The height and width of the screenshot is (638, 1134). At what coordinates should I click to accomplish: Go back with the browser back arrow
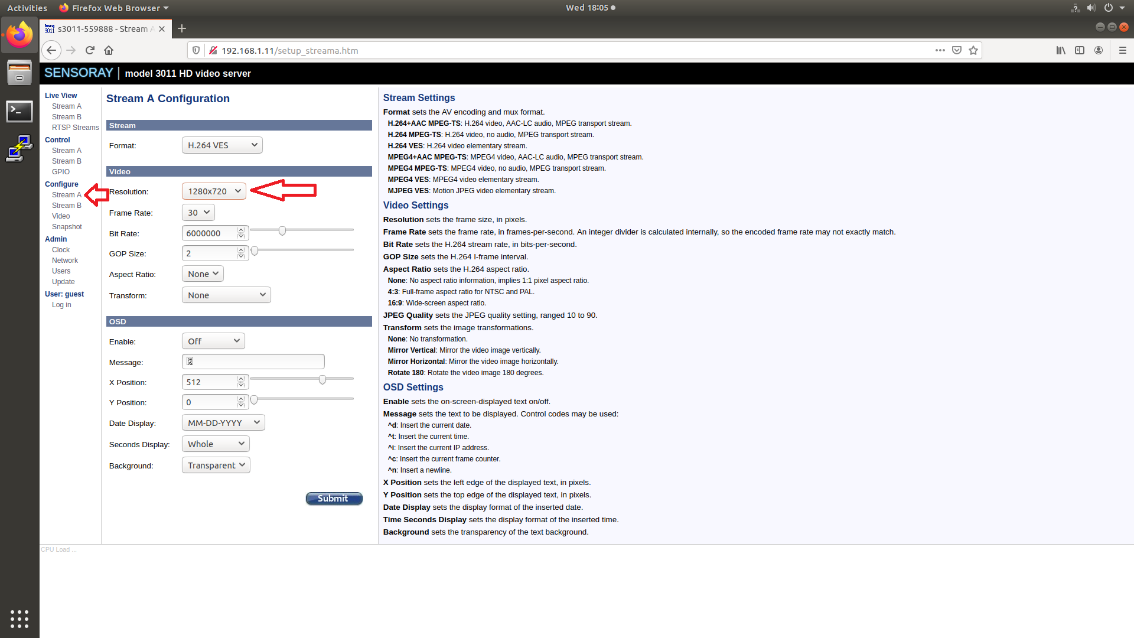point(51,50)
